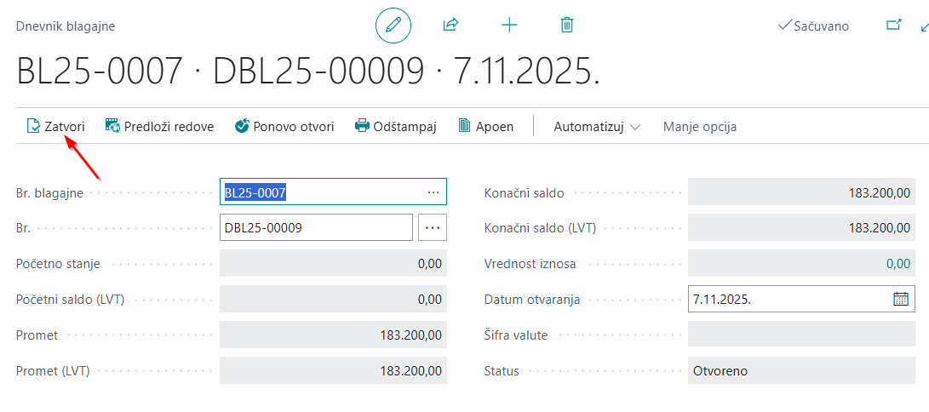The width and height of the screenshot is (929, 412).
Task: Open lookup in Br. blagajne field
Action: click(x=433, y=192)
